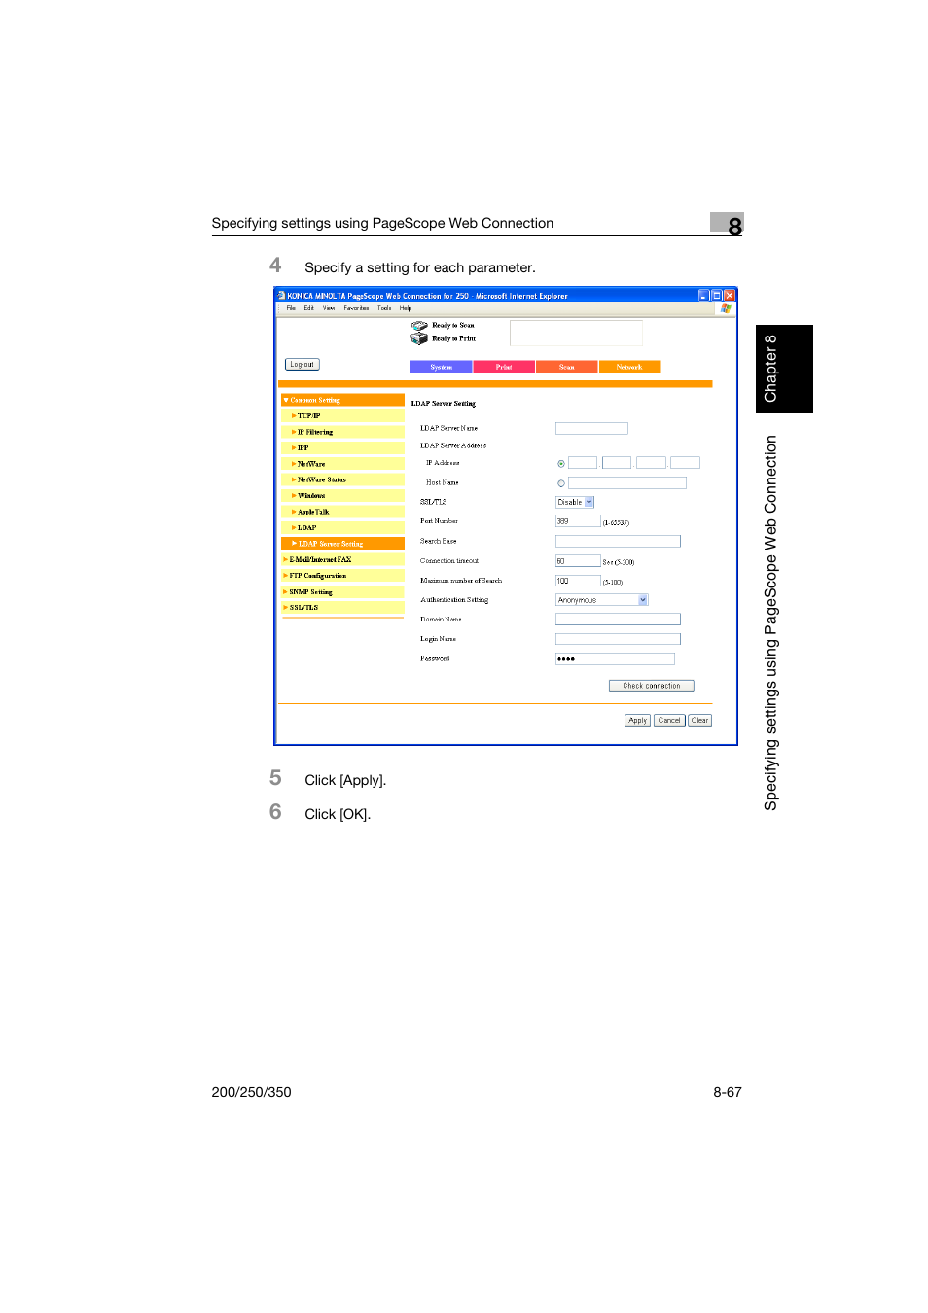The height and width of the screenshot is (1313, 928).
Task: Switch to the System tab
Action: pos(441,367)
